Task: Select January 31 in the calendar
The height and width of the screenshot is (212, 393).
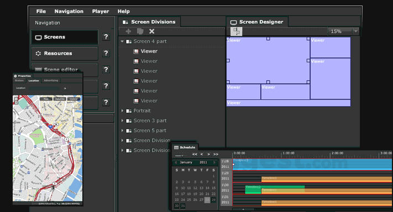Action: tap(183, 206)
